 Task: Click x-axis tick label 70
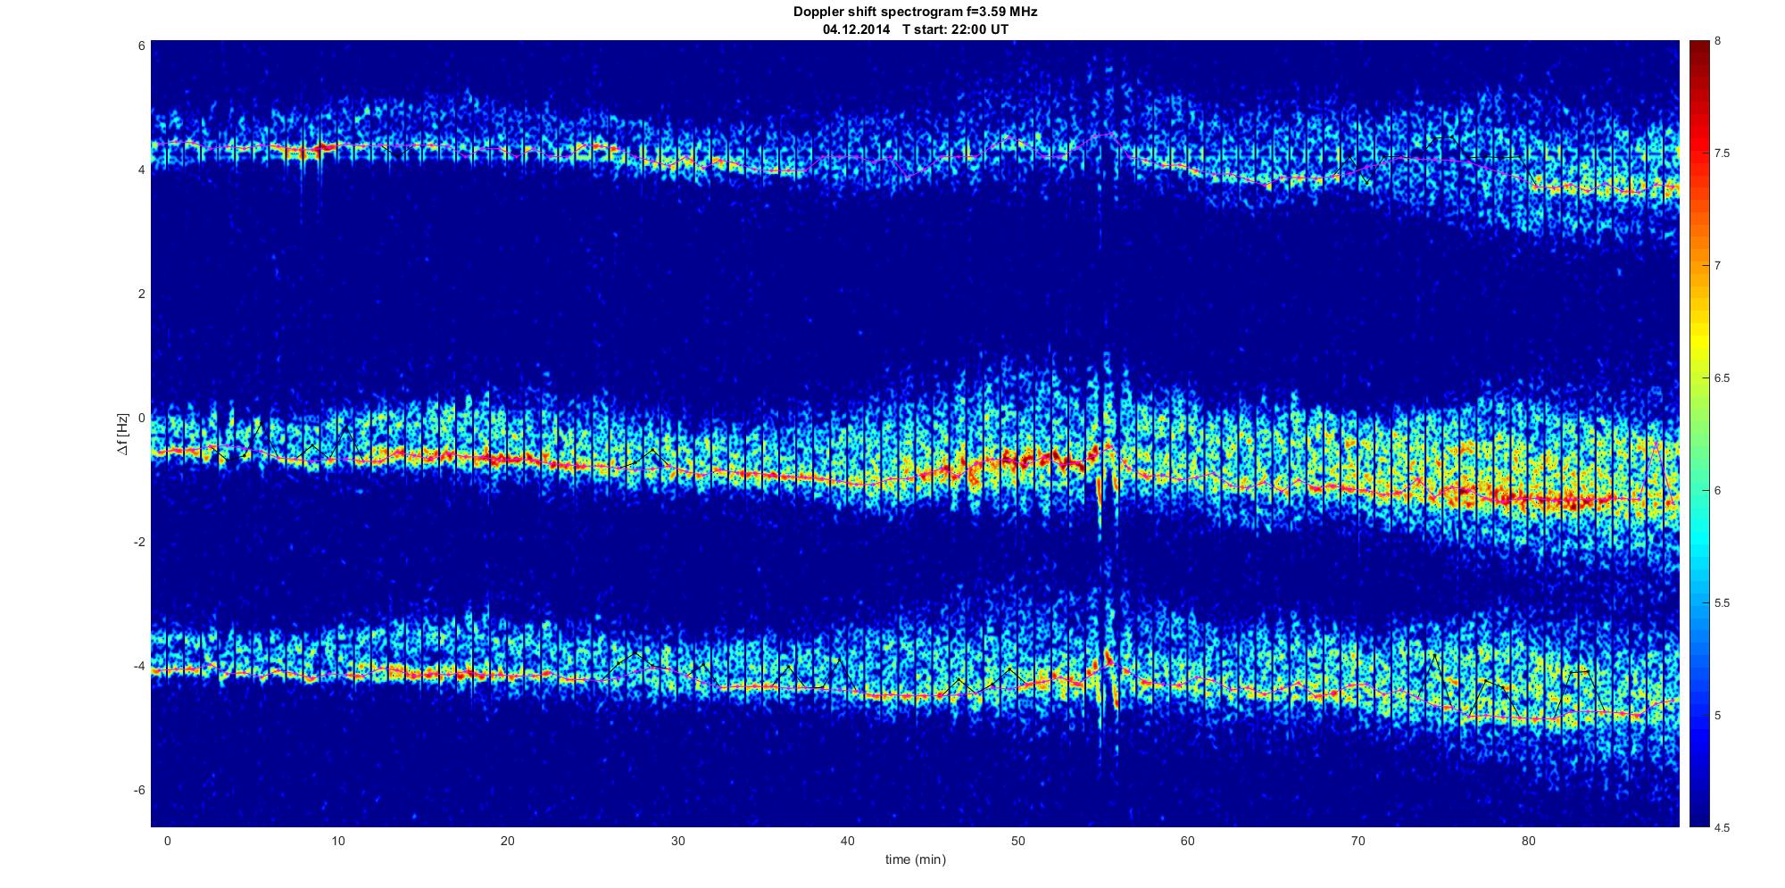[1357, 841]
